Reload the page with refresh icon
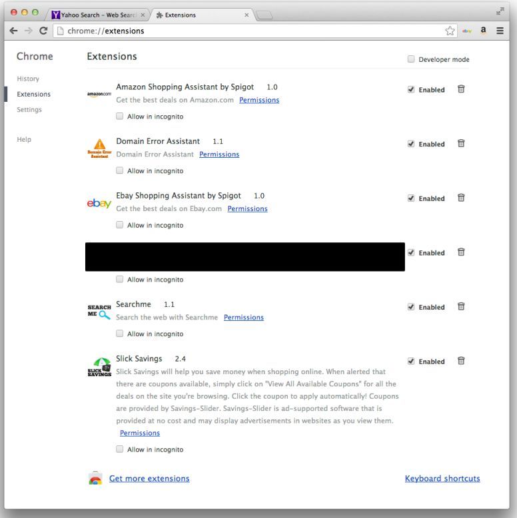The height and width of the screenshot is (518, 517). tap(43, 31)
